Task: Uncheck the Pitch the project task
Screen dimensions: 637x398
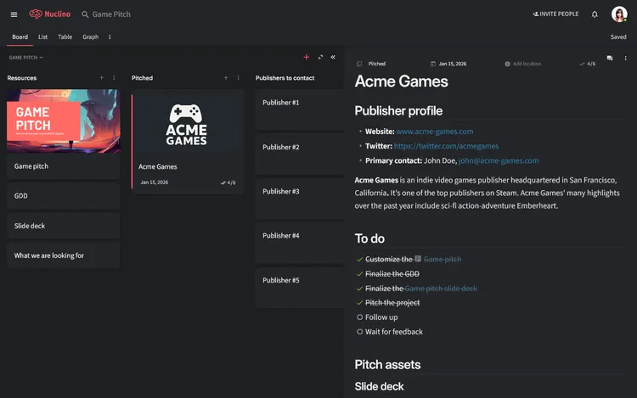Action: (359, 303)
